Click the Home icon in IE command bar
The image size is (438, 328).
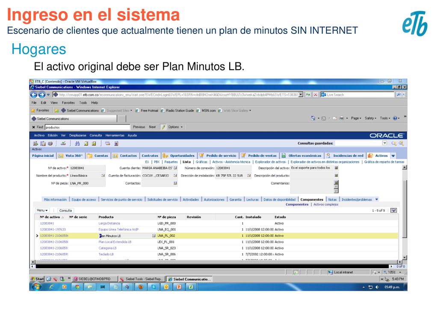tap(313, 118)
